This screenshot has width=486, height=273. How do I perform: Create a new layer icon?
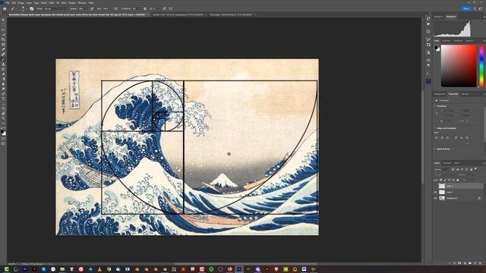tap(475, 263)
